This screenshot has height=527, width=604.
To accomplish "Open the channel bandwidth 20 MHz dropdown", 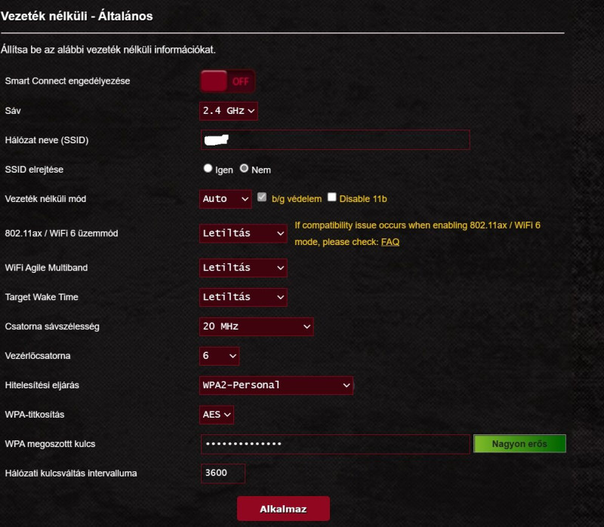I will (256, 326).
